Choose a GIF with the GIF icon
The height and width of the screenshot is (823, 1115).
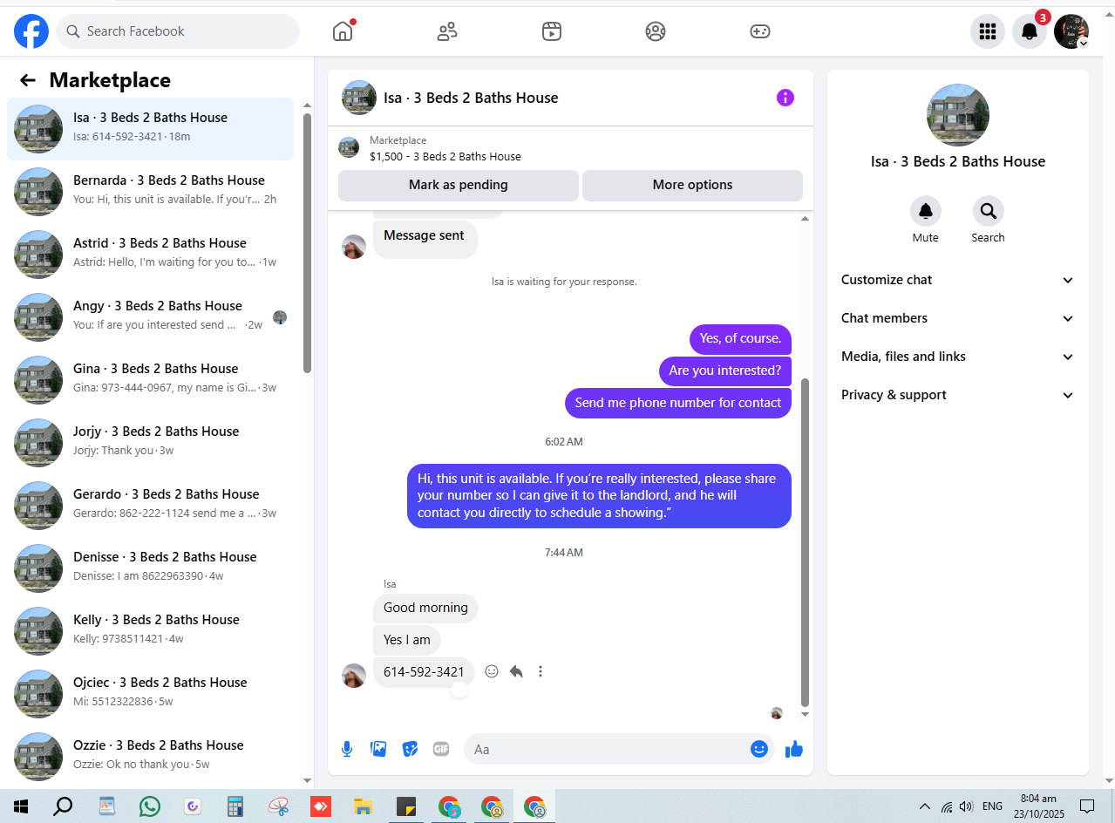point(441,749)
